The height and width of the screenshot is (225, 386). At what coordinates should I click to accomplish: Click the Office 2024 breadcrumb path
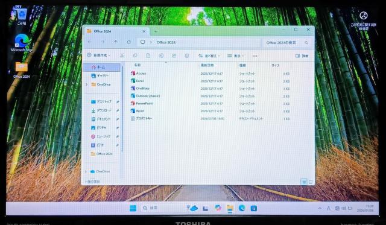pos(166,42)
